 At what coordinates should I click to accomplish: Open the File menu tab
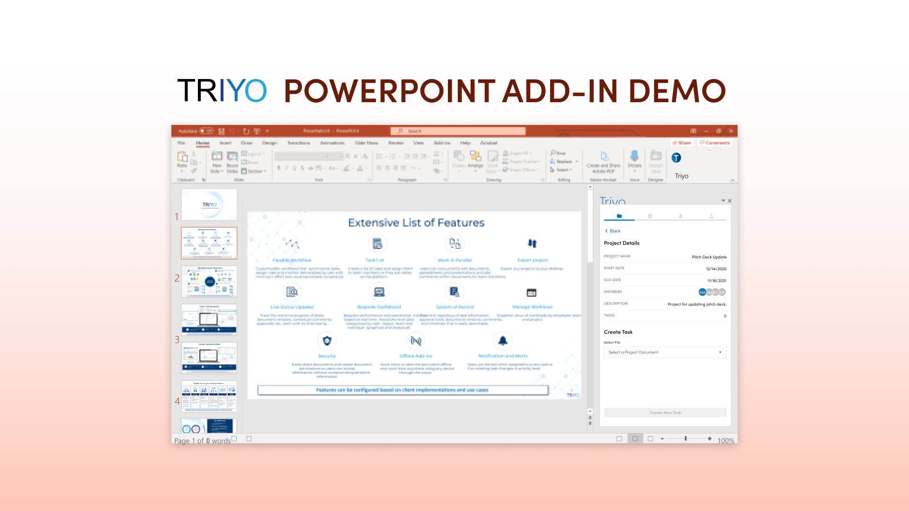(x=181, y=143)
